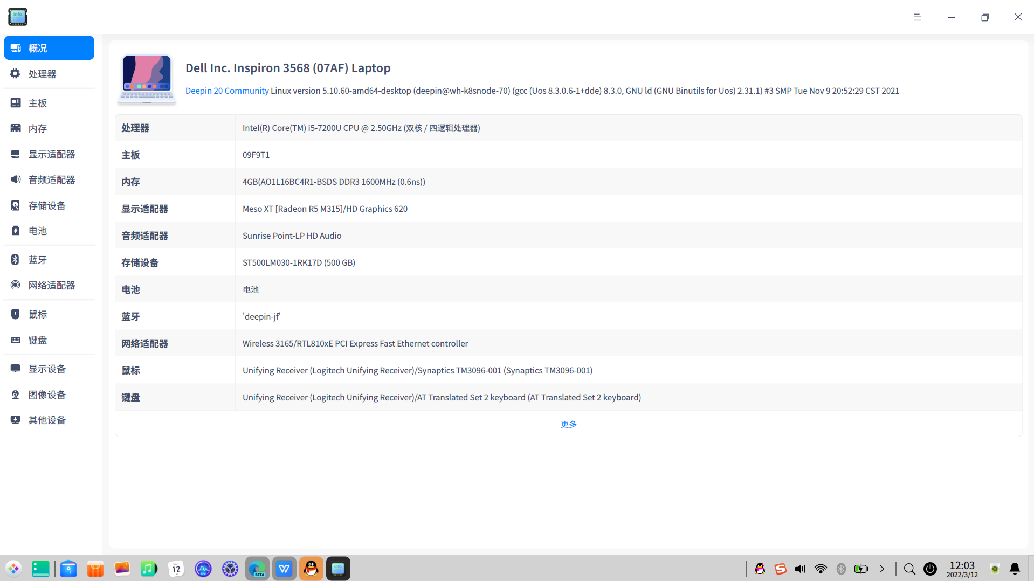Open the Wi-Fi network tray icon

[821, 569]
